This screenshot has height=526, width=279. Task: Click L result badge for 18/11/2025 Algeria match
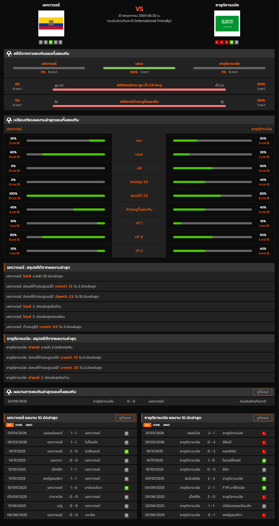264,452
